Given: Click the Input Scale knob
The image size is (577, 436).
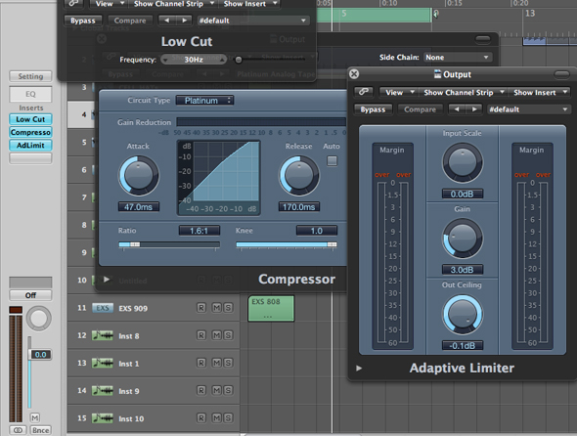Looking at the screenshot, I should pos(463,162).
